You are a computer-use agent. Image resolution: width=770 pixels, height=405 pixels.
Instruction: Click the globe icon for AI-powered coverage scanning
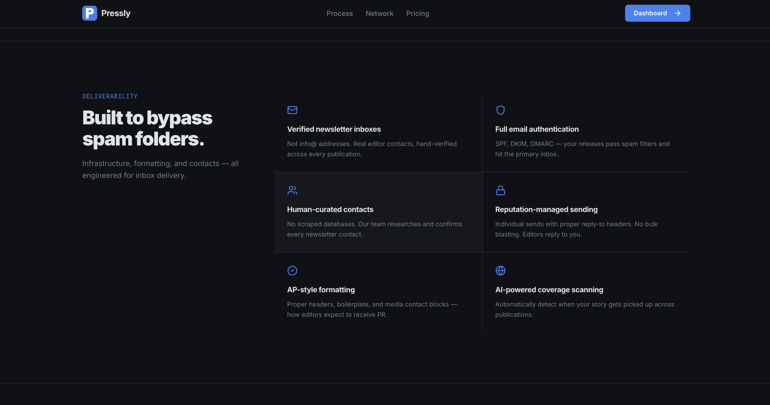[501, 270]
